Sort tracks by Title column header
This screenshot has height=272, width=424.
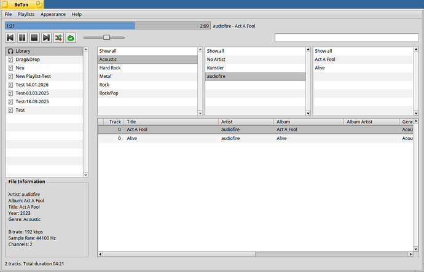click(171, 122)
